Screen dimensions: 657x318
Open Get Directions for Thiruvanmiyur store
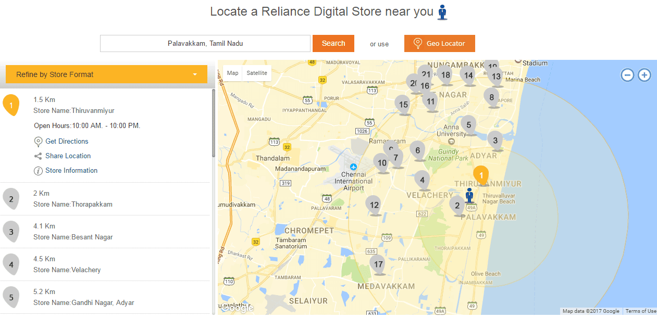coord(67,141)
